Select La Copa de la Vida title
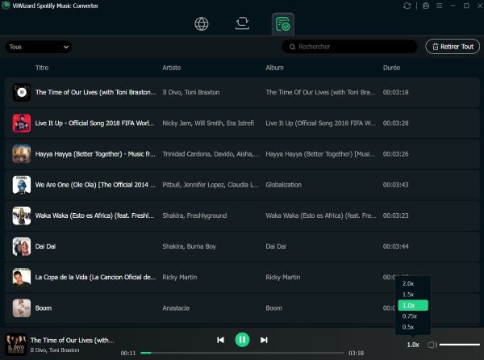 95,277
